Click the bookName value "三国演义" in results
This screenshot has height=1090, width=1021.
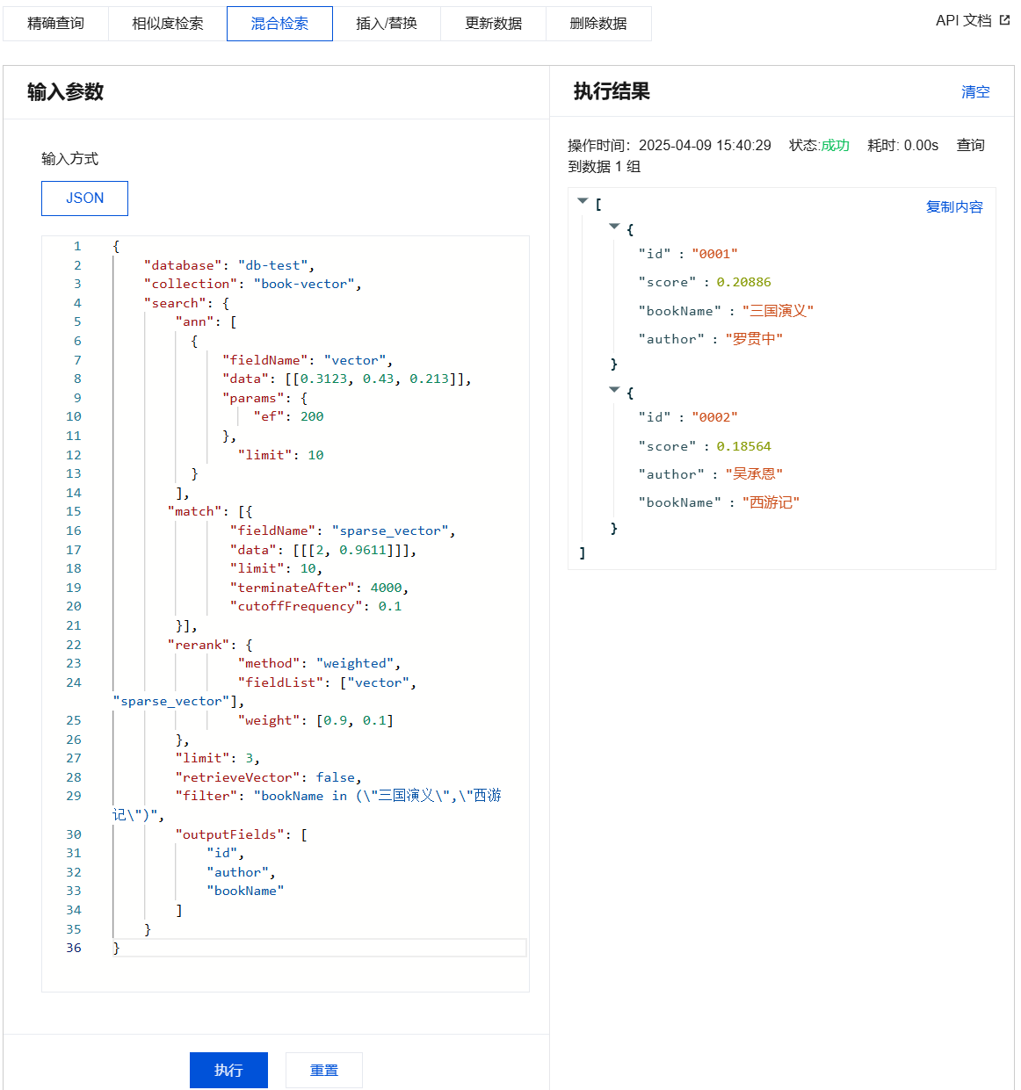click(778, 311)
